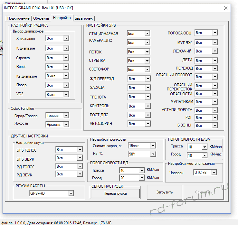
Task: Open the ЗАСАДА dropdown
Action: point(139,88)
